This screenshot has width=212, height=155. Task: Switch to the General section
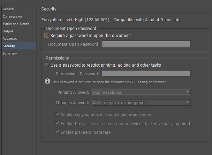click(x=8, y=9)
